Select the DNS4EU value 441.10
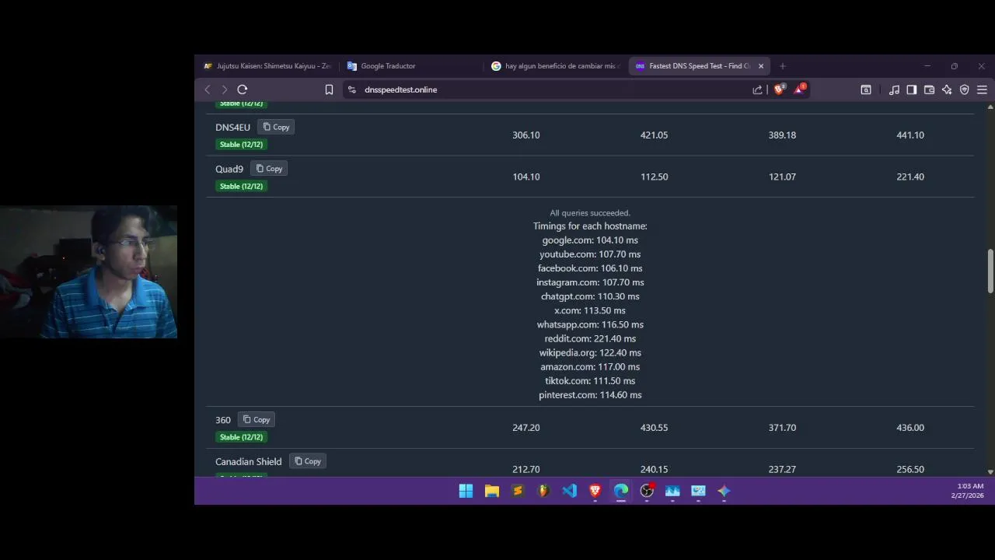995x560 pixels. click(x=910, y=135)
